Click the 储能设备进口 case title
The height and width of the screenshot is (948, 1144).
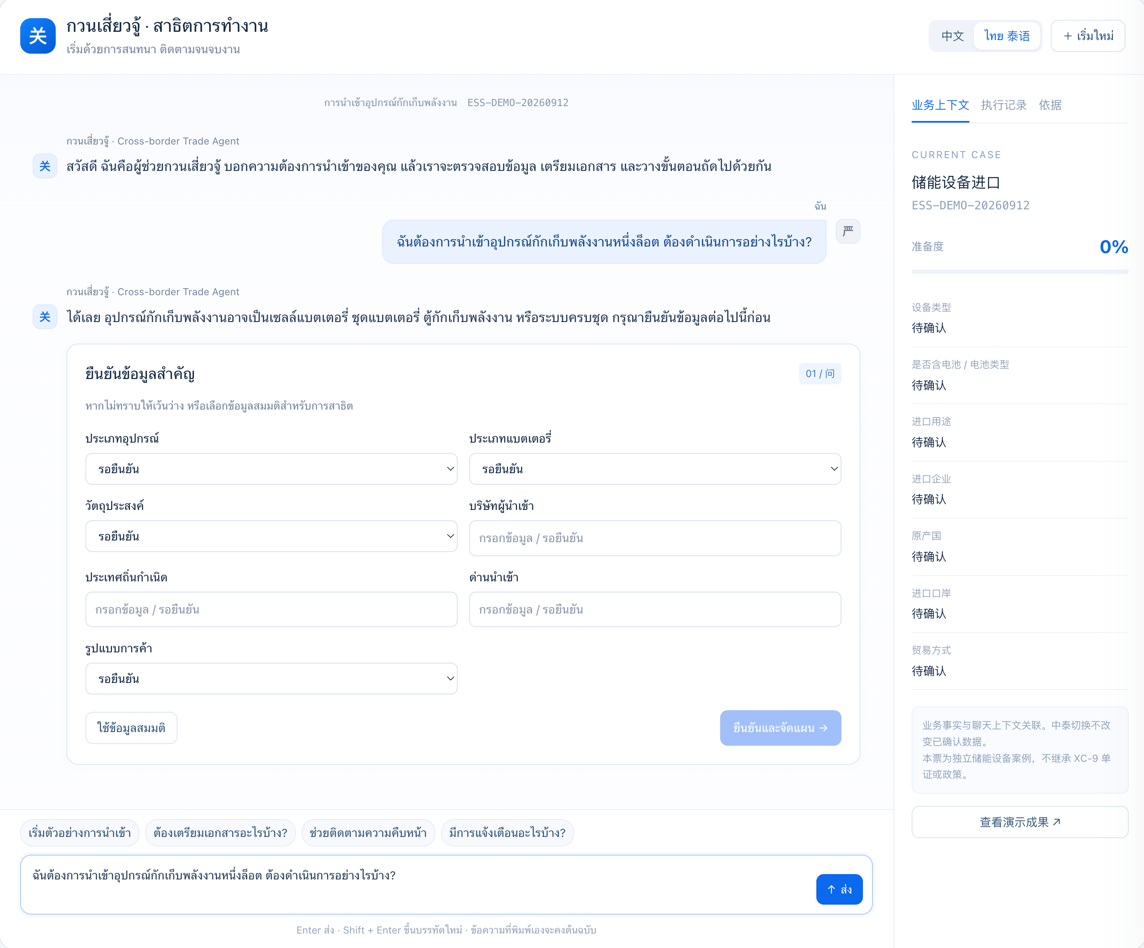point(956,182)
